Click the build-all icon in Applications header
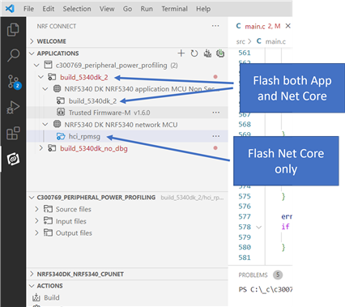345x307 pixels. tap(207, 53)
